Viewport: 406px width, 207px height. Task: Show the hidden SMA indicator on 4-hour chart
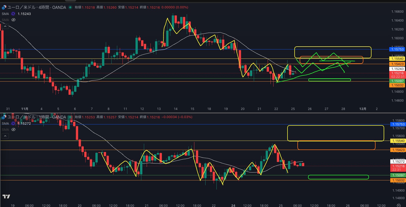pos(13,20)
